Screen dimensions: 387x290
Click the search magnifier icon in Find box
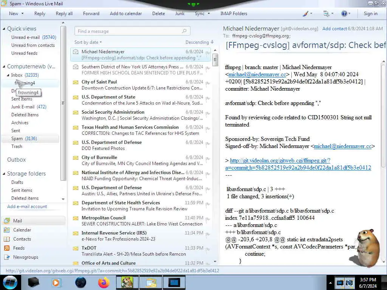pos(184,31)
